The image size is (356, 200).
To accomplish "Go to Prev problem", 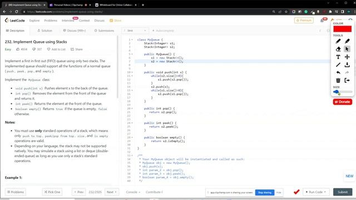I will (79, 192).
